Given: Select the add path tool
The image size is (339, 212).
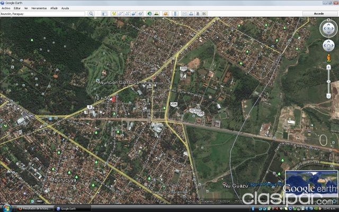Looking at the screenshot, I should click(x=127, y=14).
